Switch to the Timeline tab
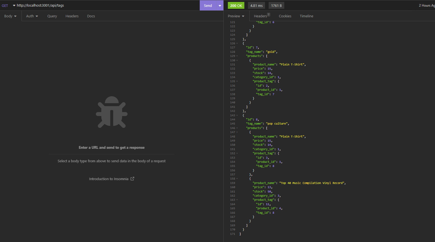Viewport: 435px width, 242px height. [x=306, y=16]
